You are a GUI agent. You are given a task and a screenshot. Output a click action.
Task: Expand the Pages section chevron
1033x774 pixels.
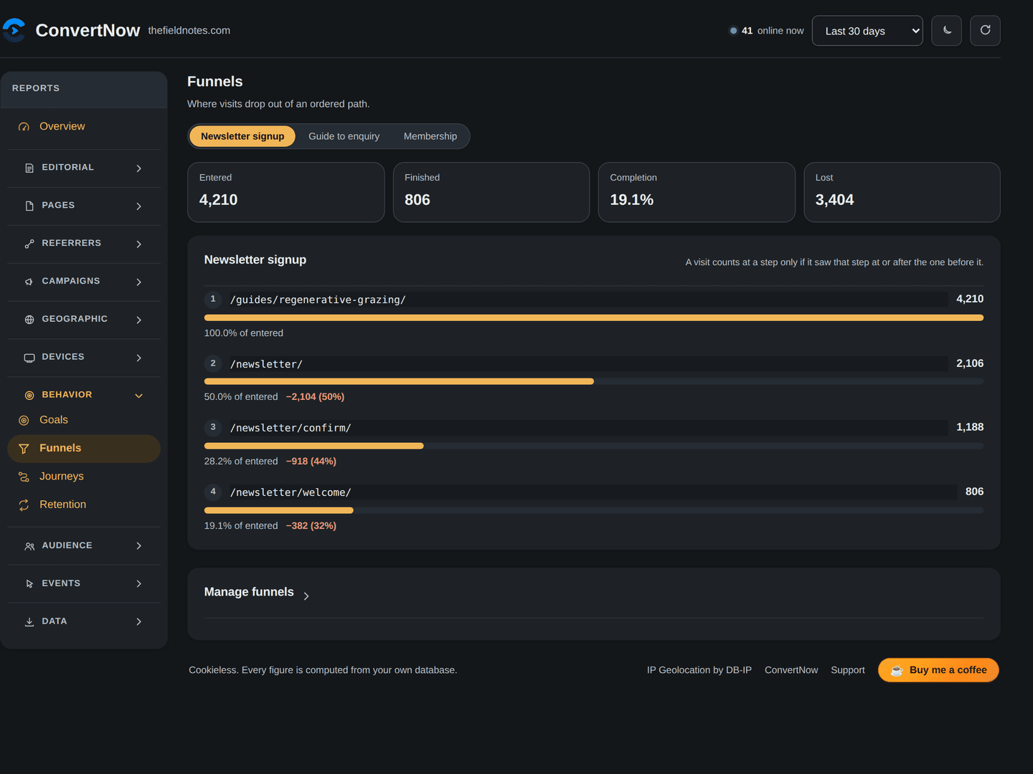(138, 206)
